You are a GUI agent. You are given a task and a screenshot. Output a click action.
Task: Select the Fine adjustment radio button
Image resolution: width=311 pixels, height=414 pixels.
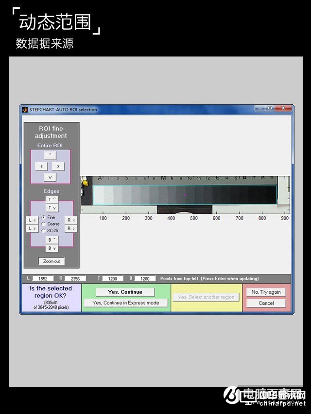44,217
